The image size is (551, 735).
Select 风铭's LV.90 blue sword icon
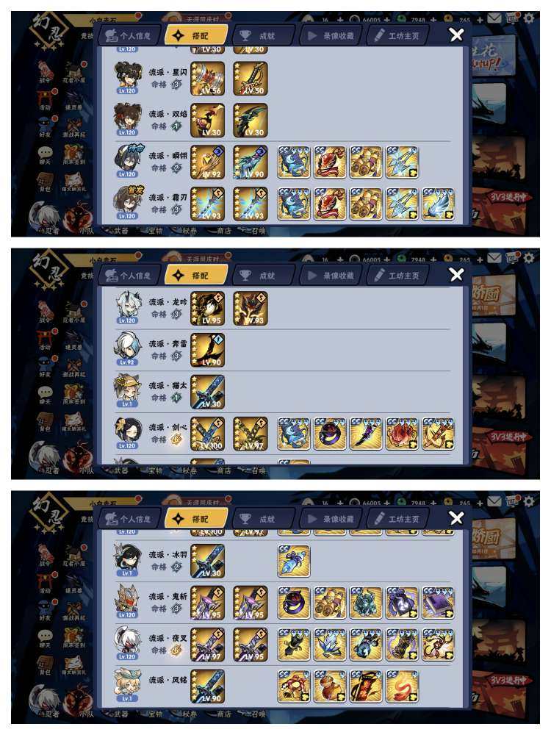(x=208, y=686)
